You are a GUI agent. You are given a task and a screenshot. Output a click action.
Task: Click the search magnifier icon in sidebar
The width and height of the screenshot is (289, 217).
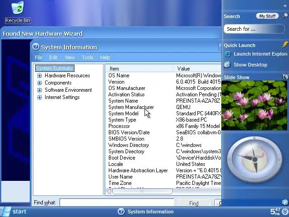pyautogui.click(x=285, y=16)
